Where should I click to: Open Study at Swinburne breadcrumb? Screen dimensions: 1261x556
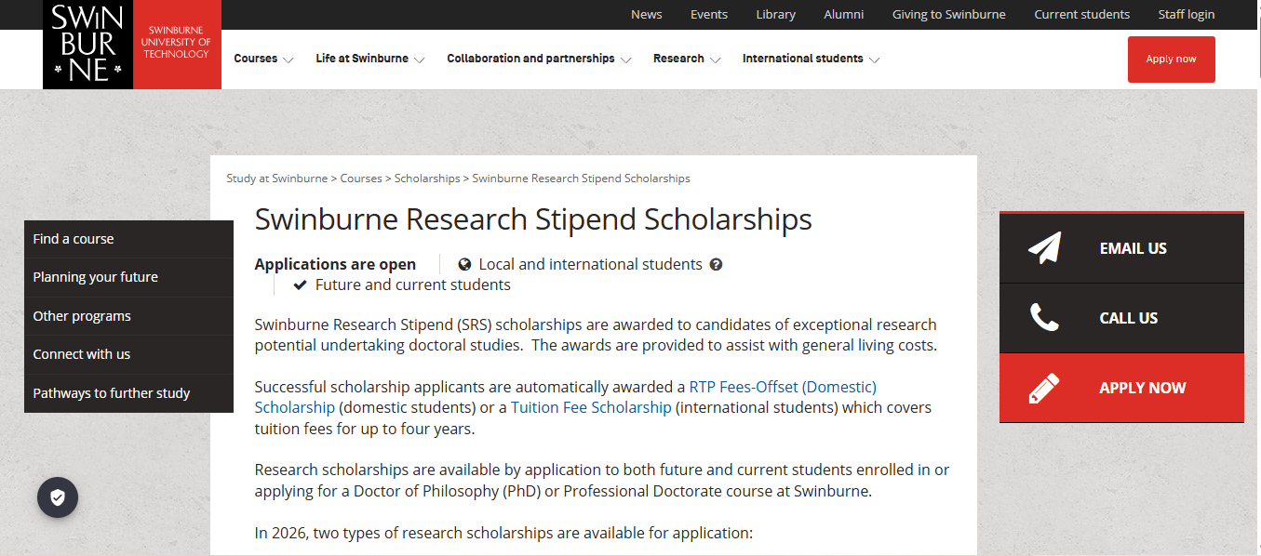tap(277, 178)
